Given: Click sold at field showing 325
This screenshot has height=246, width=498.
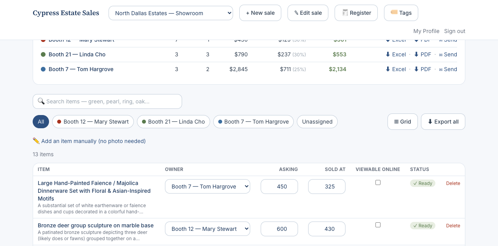Looking at the screenshot, I should (x=327, y=187).
